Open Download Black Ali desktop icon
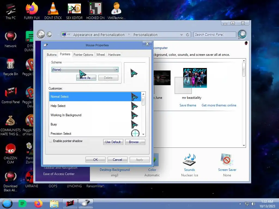The height and width of the screenshot is (209, 279). (x=11, y=182)
